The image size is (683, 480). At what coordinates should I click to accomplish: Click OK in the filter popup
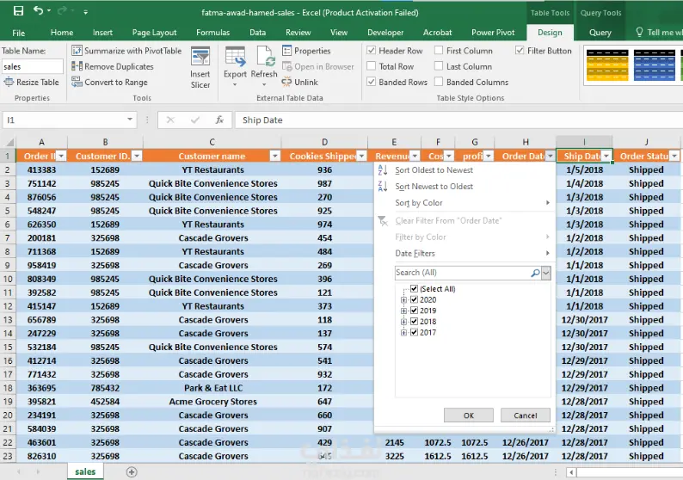point(468,415)
